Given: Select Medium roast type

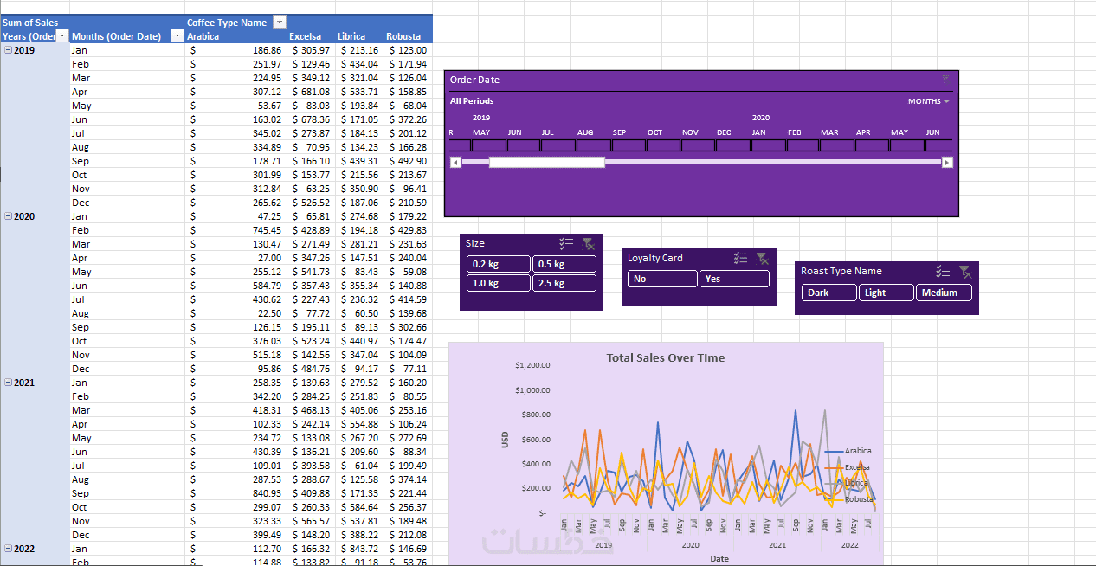Looking at the screenshot, I should 944,293.
